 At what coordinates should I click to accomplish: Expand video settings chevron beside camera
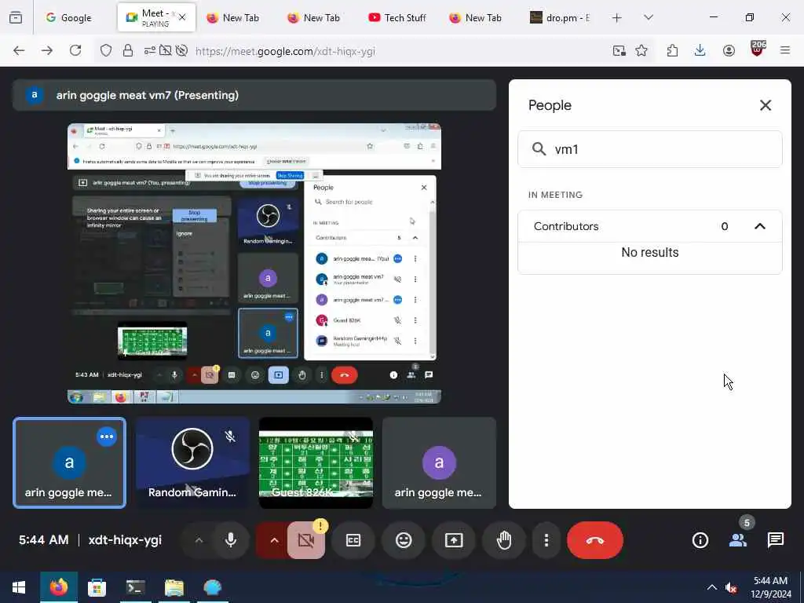coord(274,540)
